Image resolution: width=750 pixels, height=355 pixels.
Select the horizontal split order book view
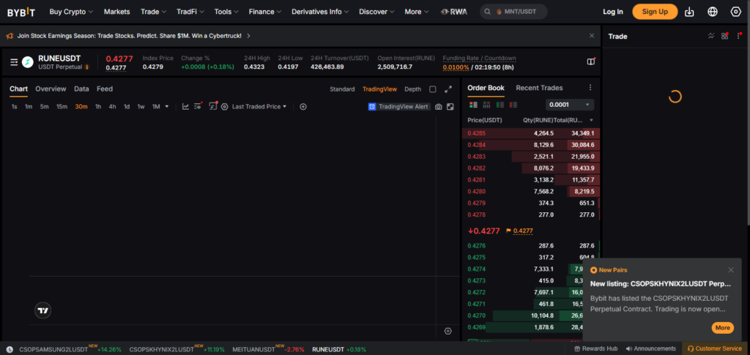pyautogui.click(x=486, y=105)
